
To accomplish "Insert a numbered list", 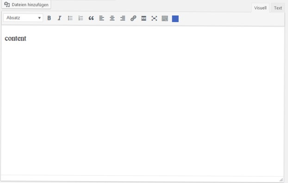I will pos(81,18).
